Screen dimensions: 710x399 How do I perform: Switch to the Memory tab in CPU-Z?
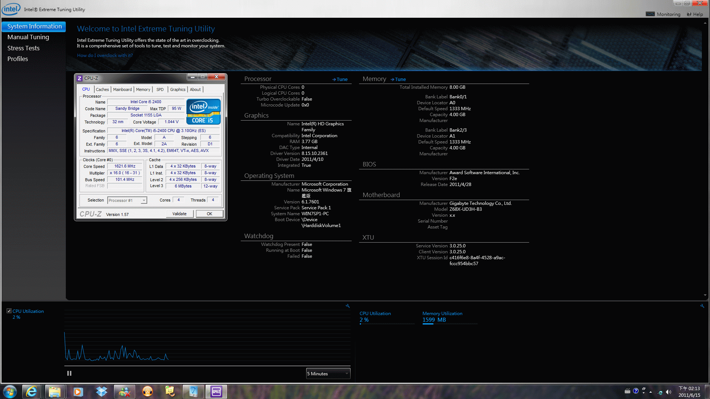tap(143, 89)
